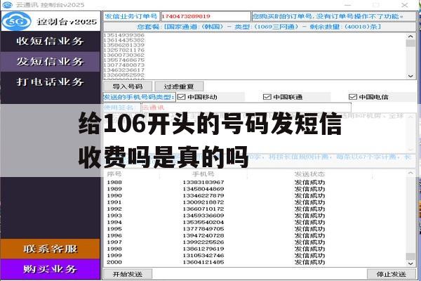Select phone number 13777849705
421x281 pixels.
pyautogui.click(x=203, y=229)
